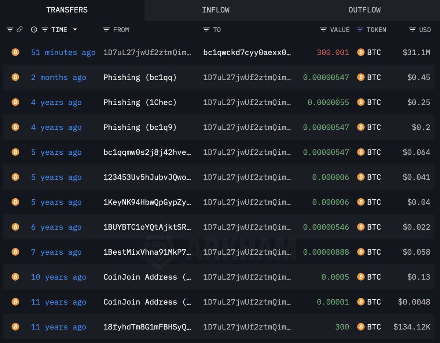440x343 pixels.
Task: Click the clock icon in TIME header
Action: click(x=34, y=30)
